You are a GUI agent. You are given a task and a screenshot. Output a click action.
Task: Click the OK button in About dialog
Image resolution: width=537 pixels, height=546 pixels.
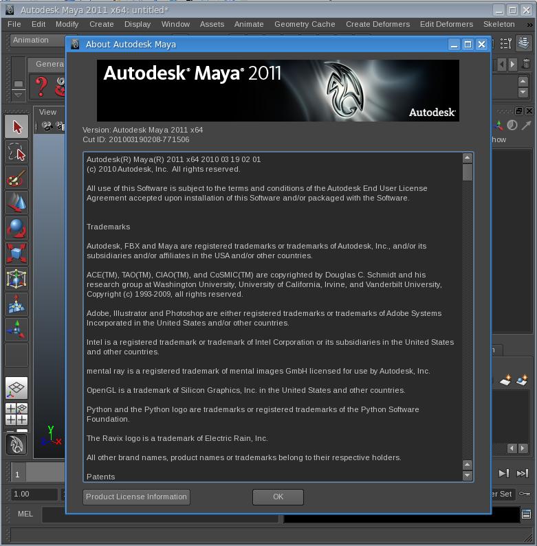click(x=278, y=497)
